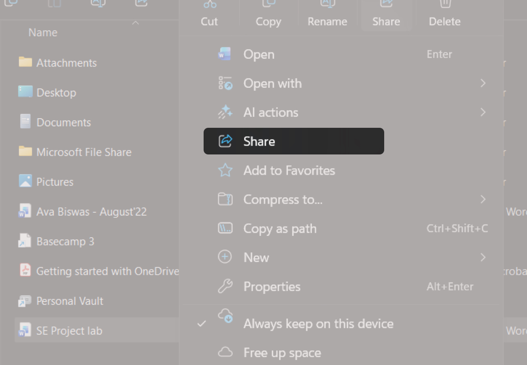This screenshot has height=365, width=527.
Task: Select Properties in the context menu
Action: pyautogui.click(x=272, y=286)
